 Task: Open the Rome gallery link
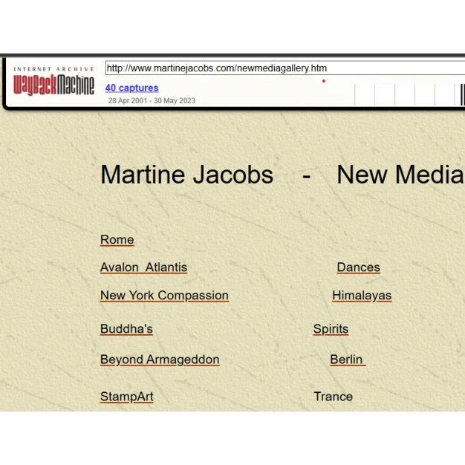pos(117,239)
